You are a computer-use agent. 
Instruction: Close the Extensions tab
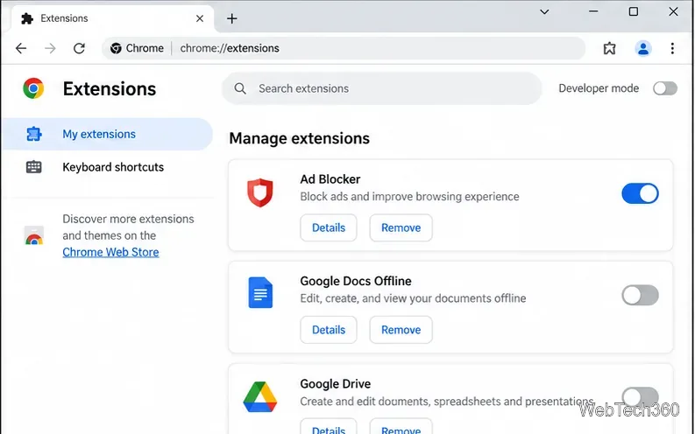tap(200, 18)
